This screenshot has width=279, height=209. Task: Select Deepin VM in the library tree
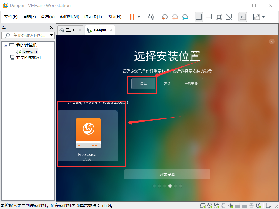30,51
